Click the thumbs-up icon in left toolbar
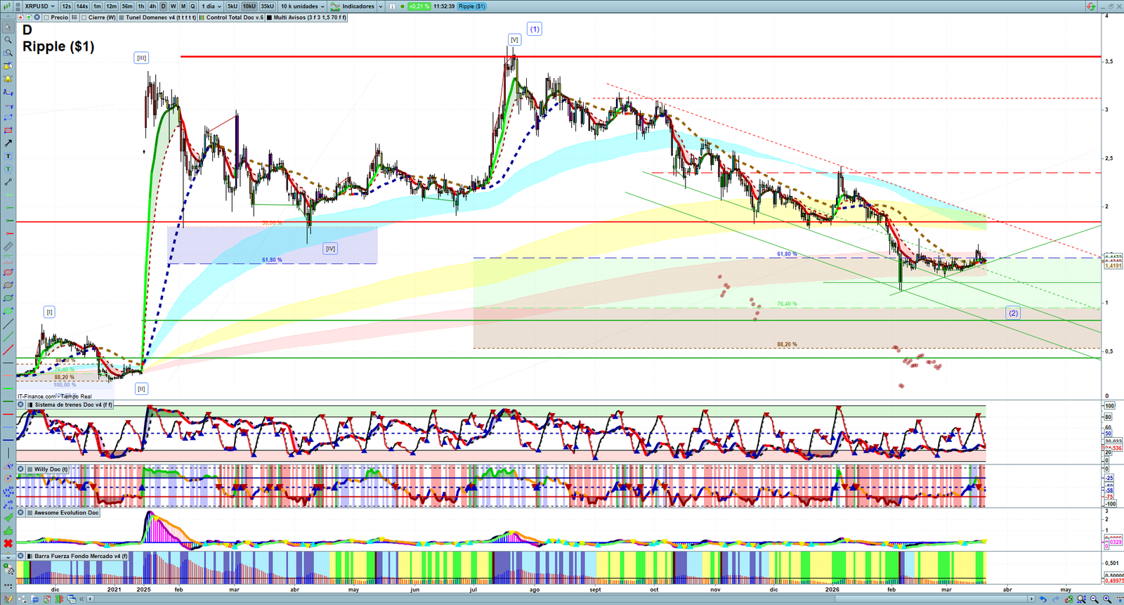Image resolution: width=1124 pixels, height=605 pixels. 8,531
